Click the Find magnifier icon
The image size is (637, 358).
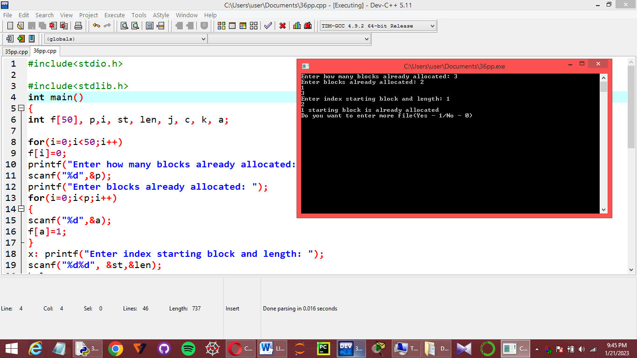(x=125, y=26)
